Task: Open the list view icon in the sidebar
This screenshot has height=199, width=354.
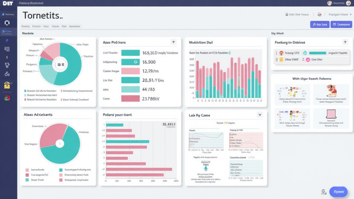Action: coord(7,49)
